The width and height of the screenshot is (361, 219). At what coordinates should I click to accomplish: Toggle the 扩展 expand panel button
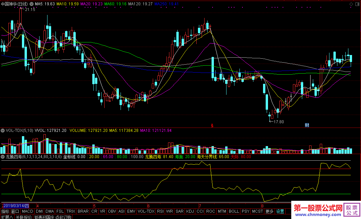click(x=7, y=217)
